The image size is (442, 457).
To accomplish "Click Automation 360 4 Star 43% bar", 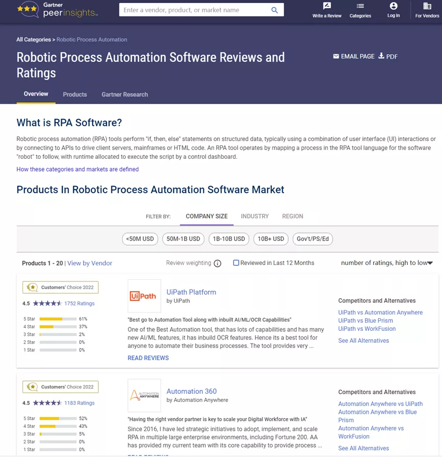I will point(58,426).
